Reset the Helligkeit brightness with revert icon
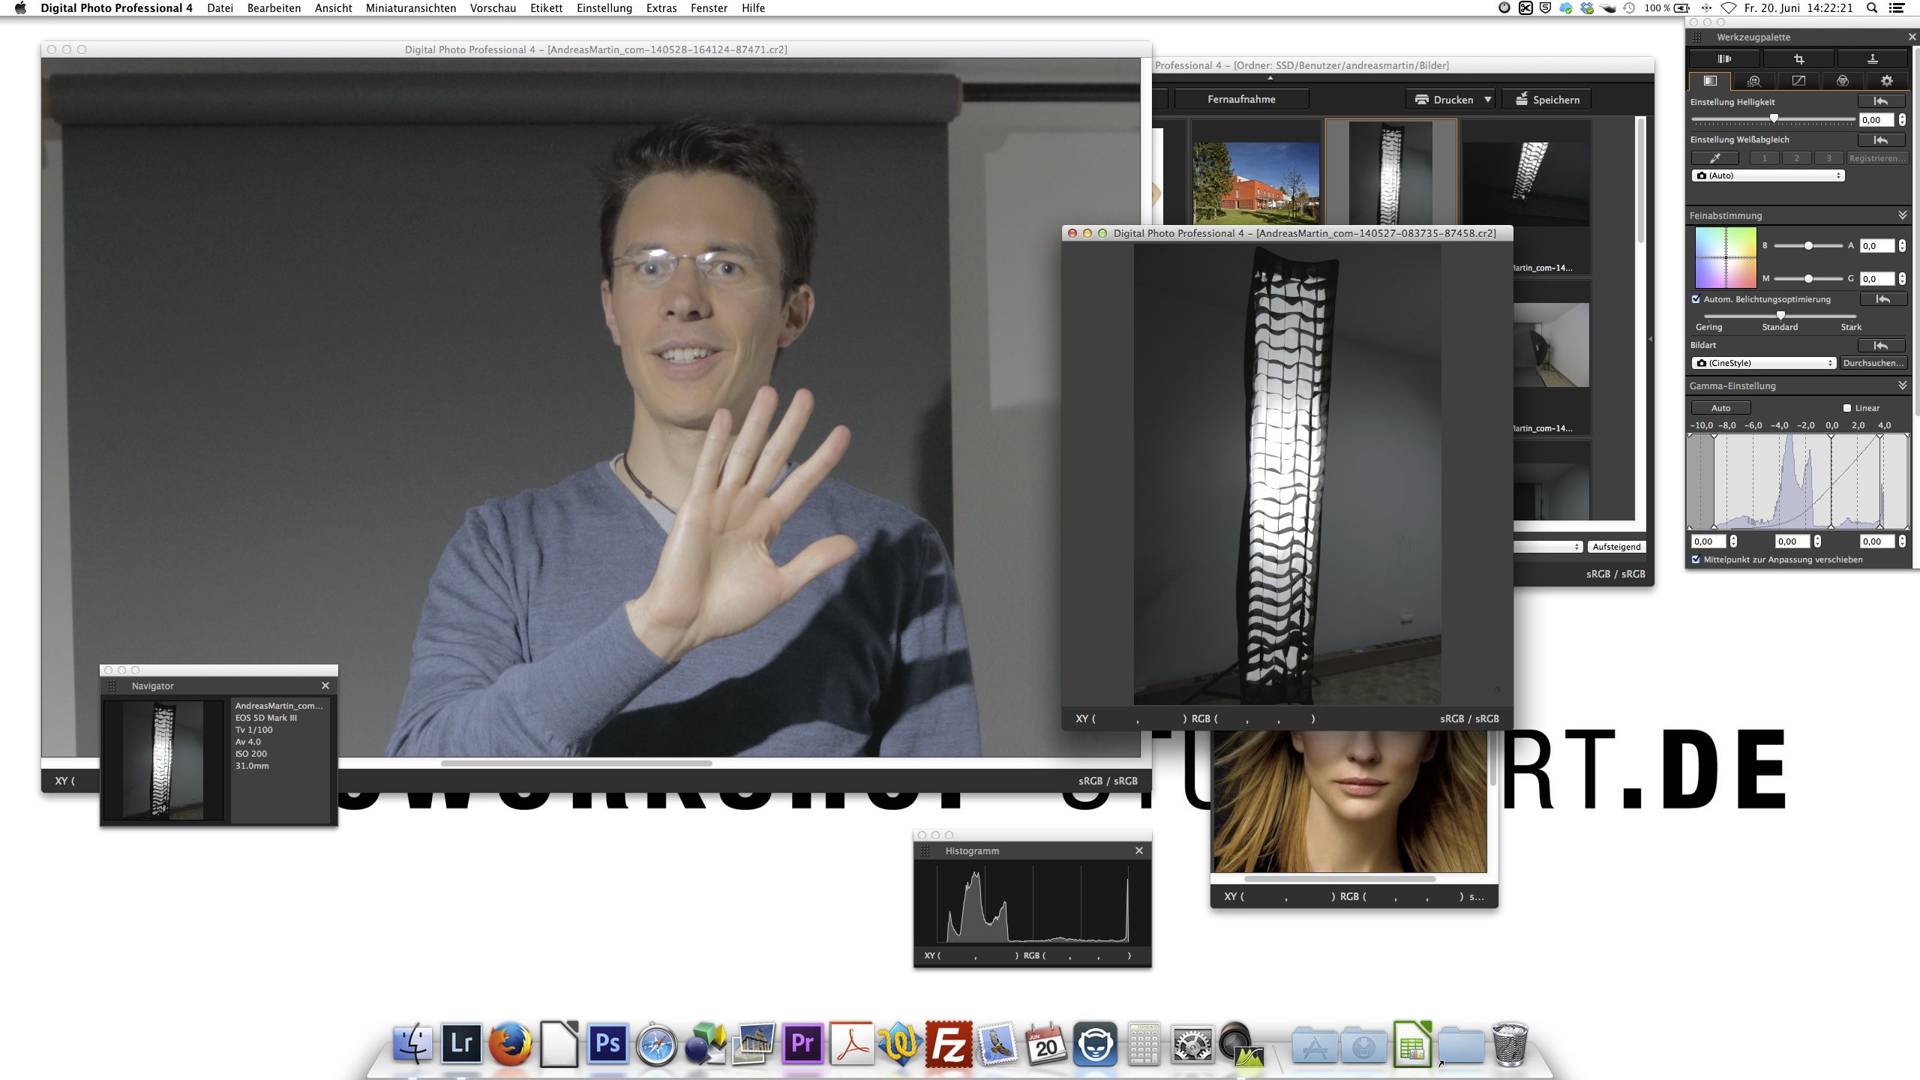The height and width of the screenshot is (1080, 1920). click(1881, 101)
